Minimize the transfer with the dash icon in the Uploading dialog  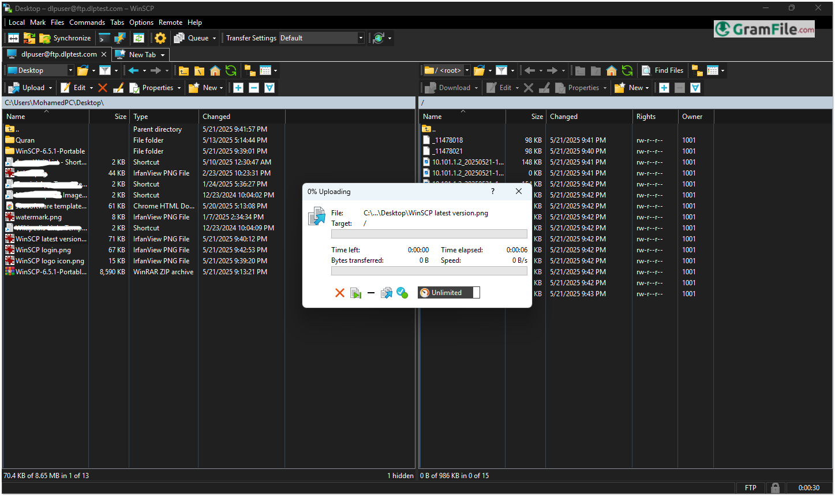(371, 293)
